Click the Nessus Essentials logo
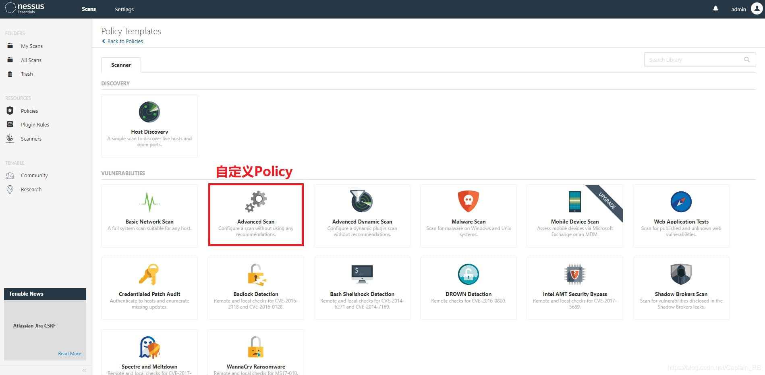The image size is (765, 375). [x=25, y=8]
